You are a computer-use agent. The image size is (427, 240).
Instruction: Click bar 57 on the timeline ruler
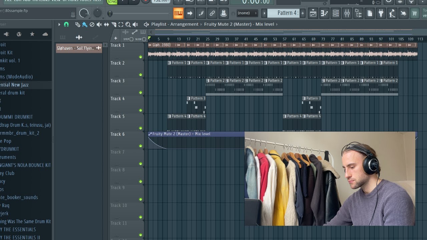click(x=285, y=39)
